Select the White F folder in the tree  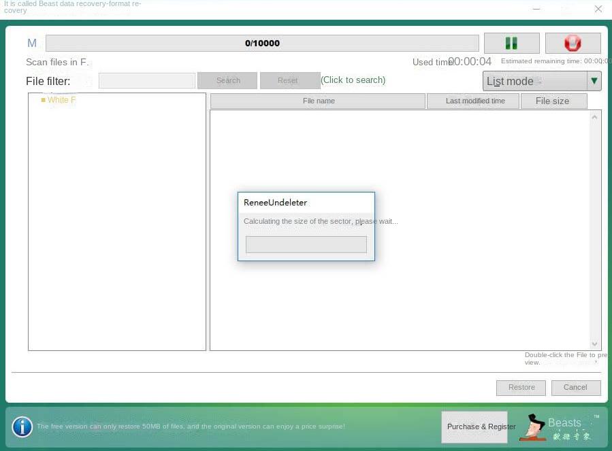click(62, 100)
